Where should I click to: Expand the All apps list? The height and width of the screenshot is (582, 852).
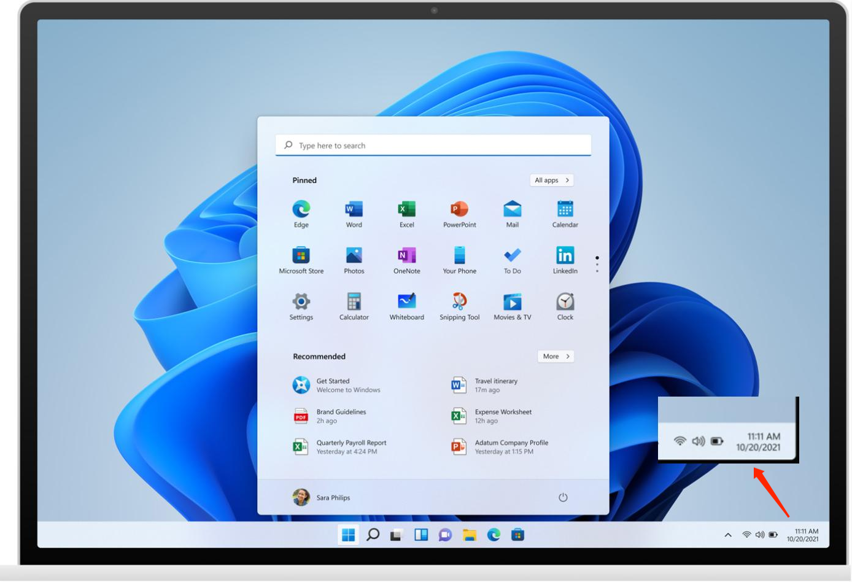[551, 180]
